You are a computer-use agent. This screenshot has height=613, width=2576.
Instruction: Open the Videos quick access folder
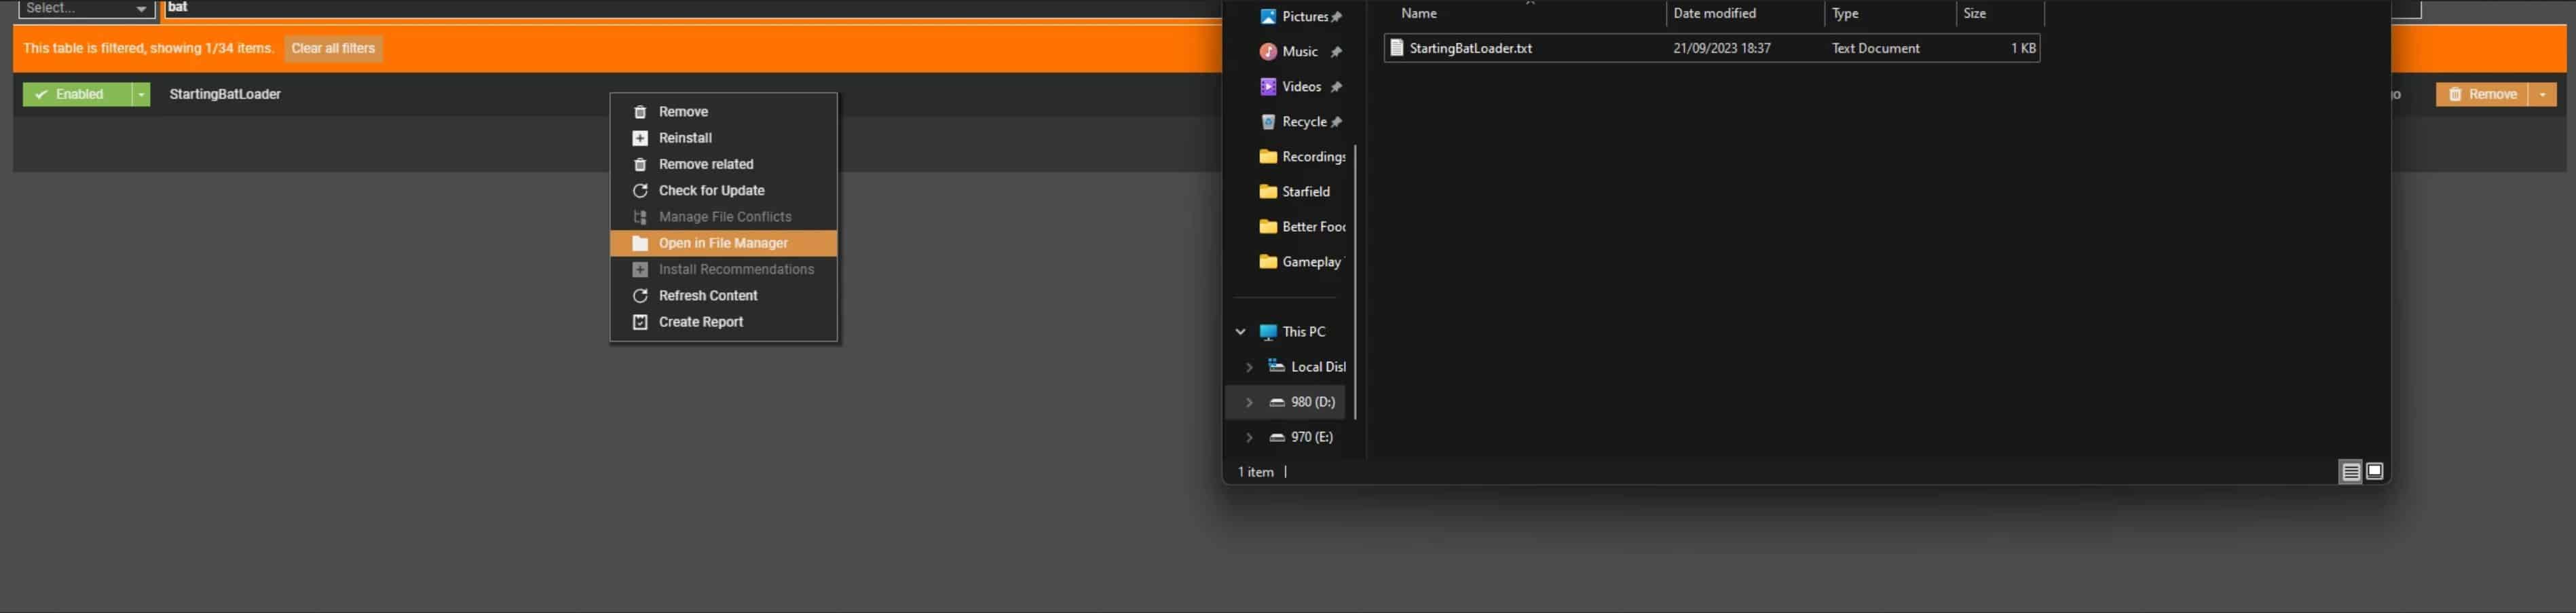(x=1301, y=87)
